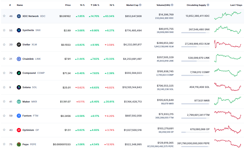Toggle the watchlist star for Fantom
The width and height of the screenshot is (248, 150).
pos(4,116)
